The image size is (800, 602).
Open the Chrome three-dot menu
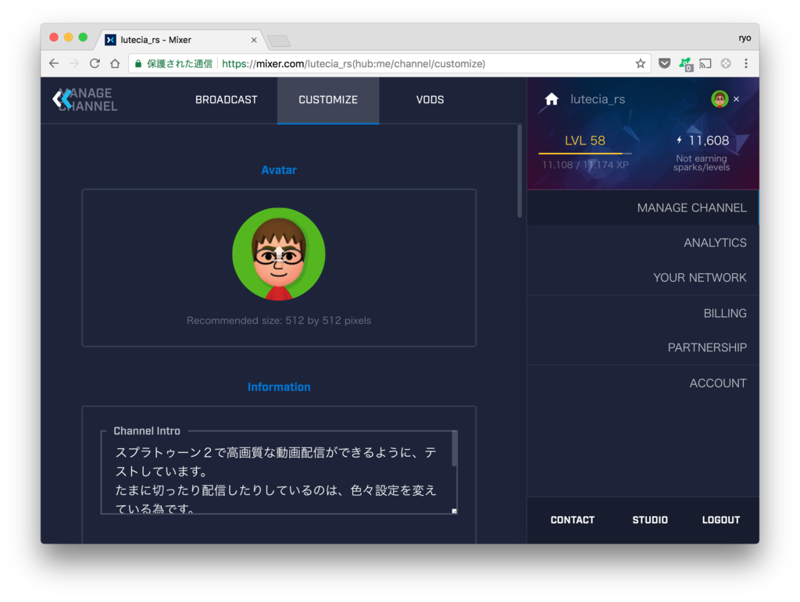(746, 64)
